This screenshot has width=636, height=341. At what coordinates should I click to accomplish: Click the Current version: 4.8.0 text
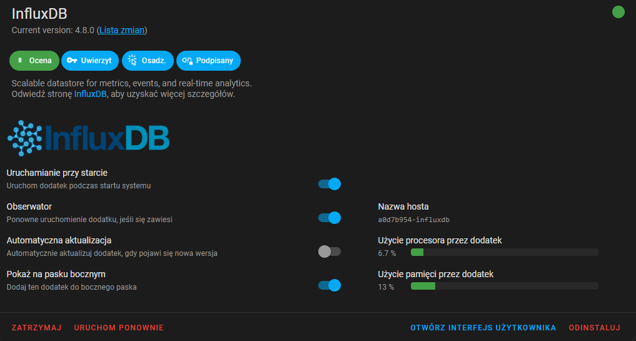53,30
